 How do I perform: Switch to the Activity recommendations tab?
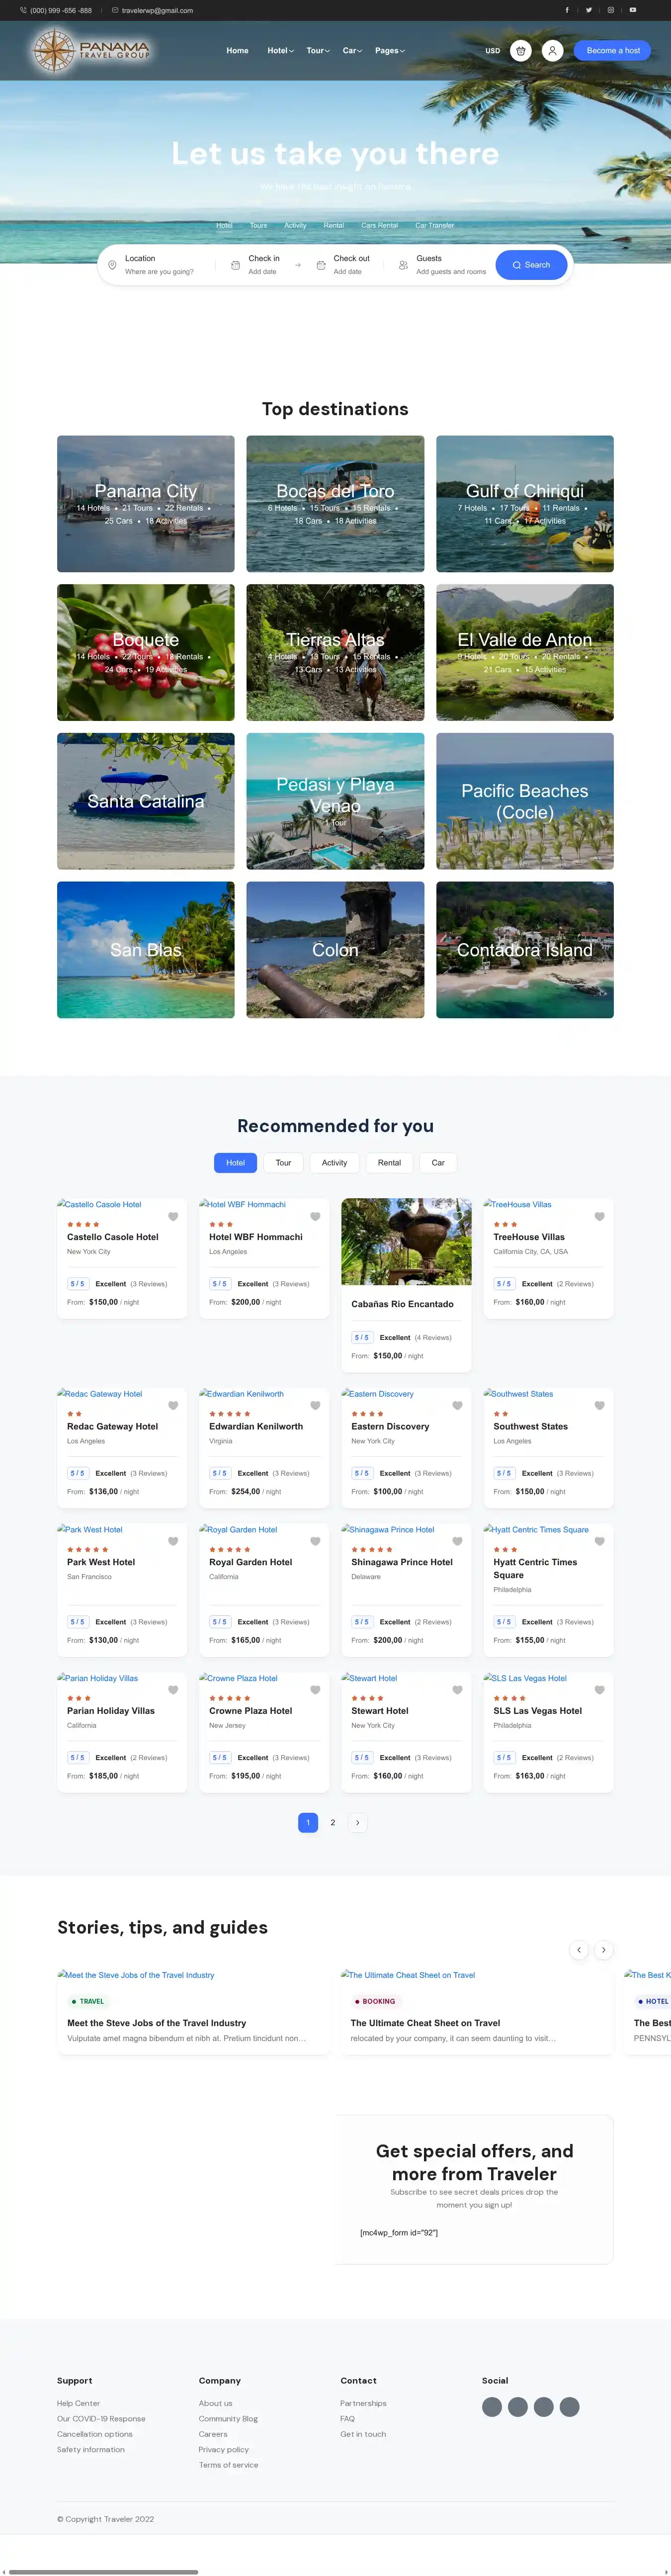[334, 1163]
